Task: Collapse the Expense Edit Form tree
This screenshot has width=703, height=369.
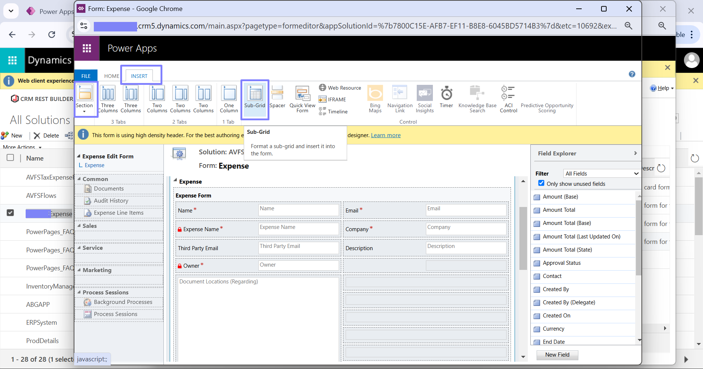Action: click(x=79, y=156)
